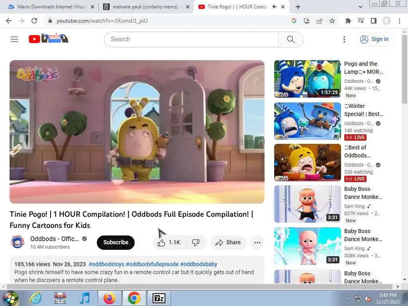Bookmark this page with the star icon

pyautogui.click(x=332, y=21)
